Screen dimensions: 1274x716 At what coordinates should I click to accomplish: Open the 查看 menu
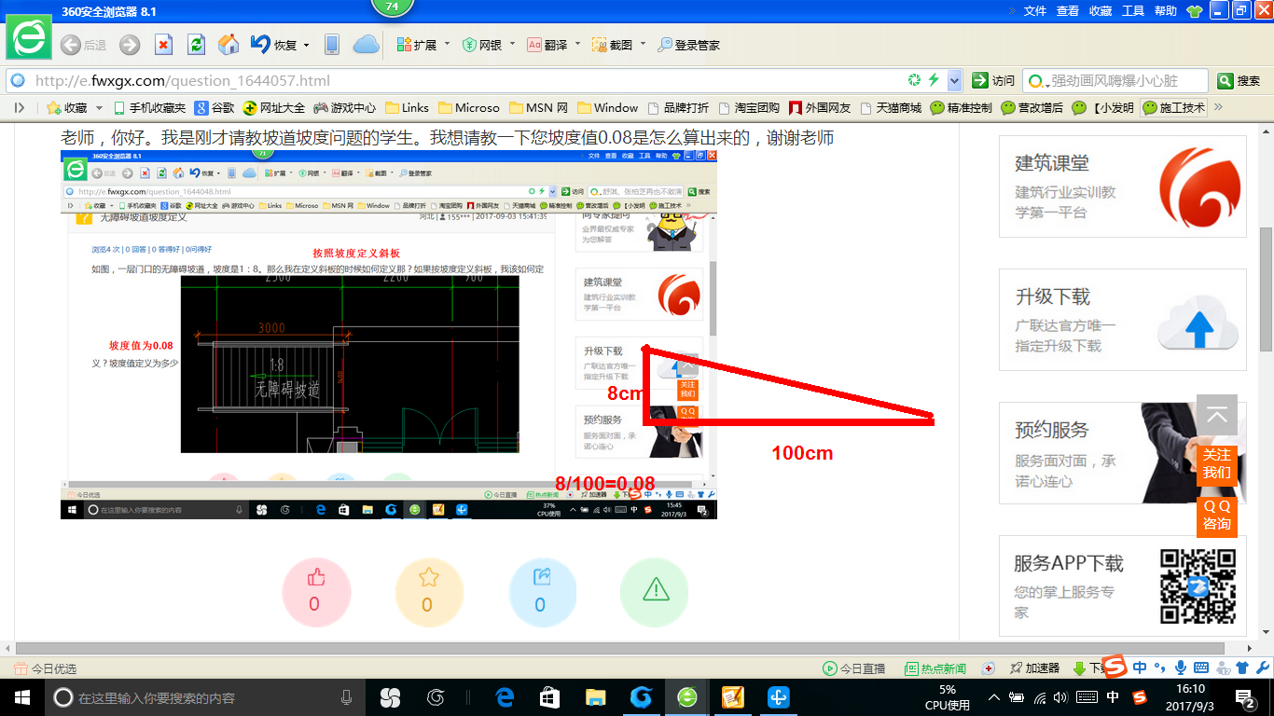click(x=1068, y=11)
